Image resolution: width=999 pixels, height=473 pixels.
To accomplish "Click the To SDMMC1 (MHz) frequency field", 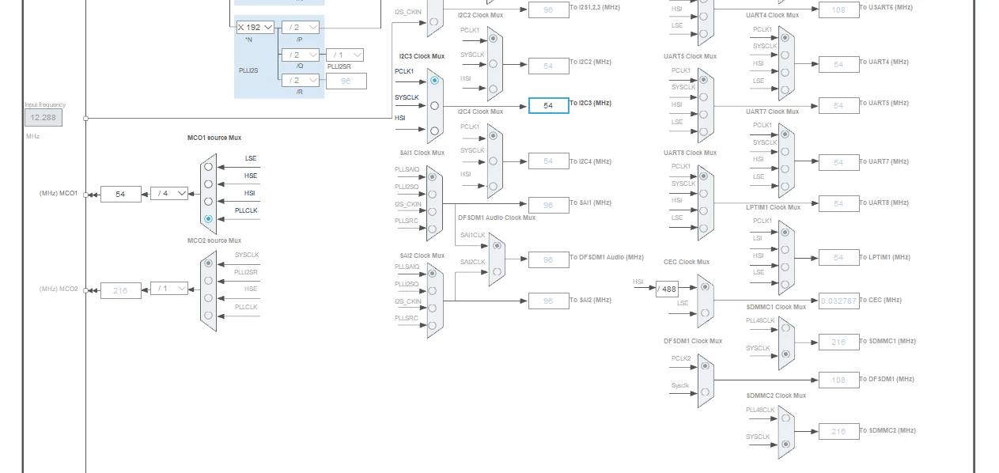I will pyautogui.click(x=839, y=342).
